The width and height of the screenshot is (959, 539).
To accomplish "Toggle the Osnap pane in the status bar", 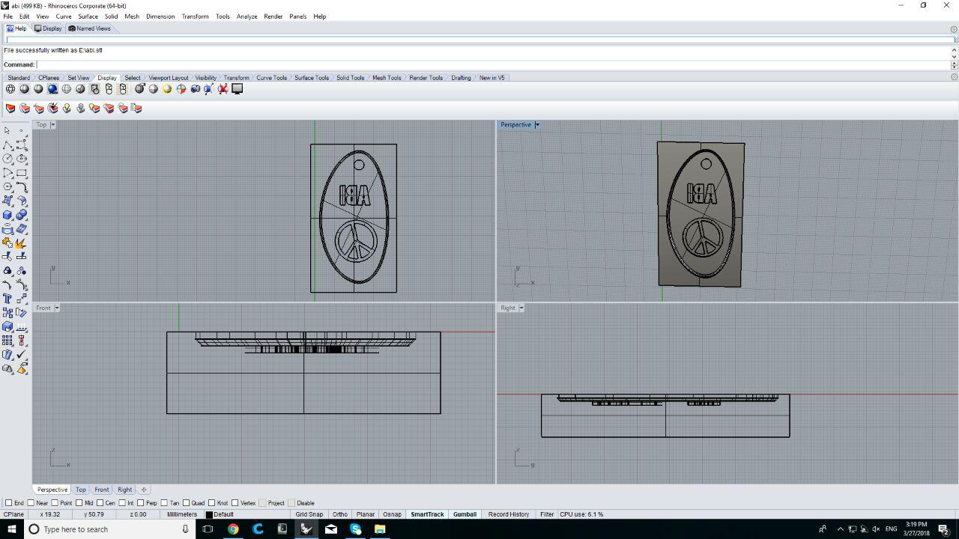I will [x=392, y=514].
